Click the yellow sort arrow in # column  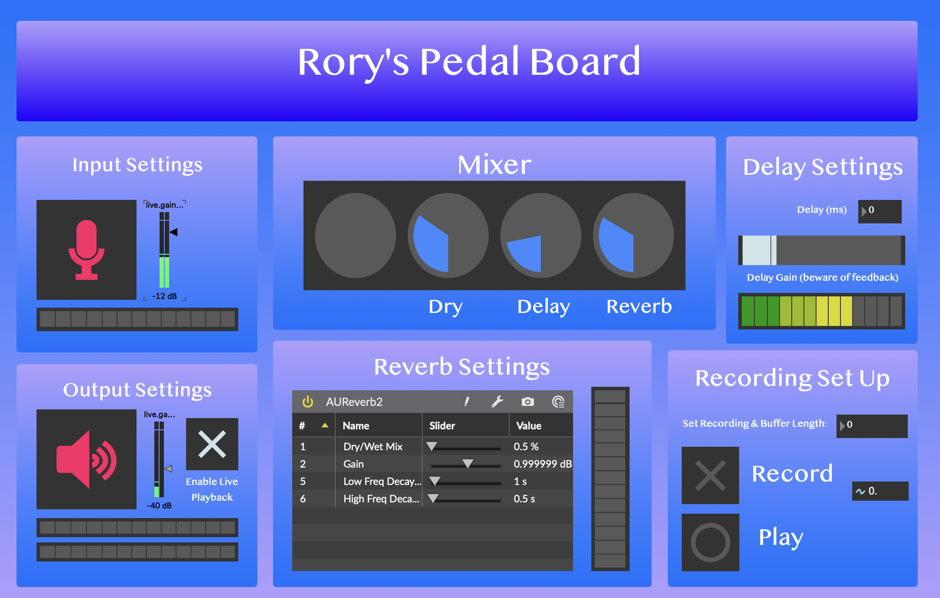[x=325, y=425]
